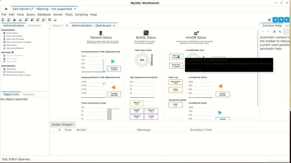Open the Query menu

[x=30, y=14]
